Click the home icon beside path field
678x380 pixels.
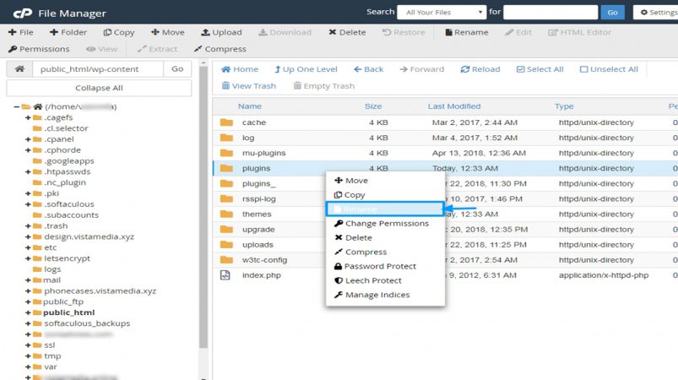(19, 68)
